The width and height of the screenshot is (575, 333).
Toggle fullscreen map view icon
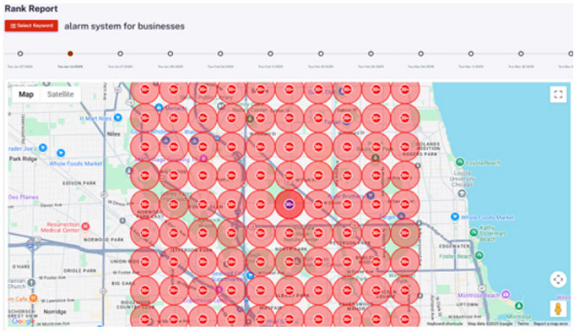(x=558, y=94)
